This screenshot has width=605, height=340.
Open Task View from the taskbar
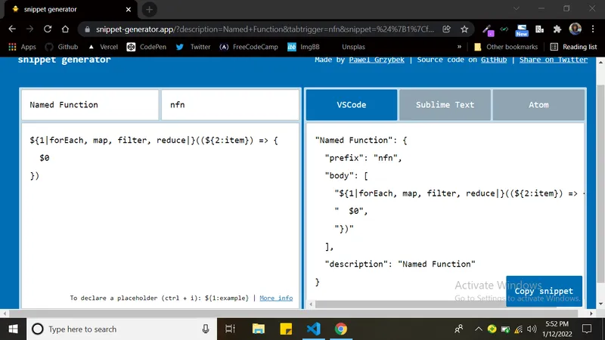[x=231, y=329]
